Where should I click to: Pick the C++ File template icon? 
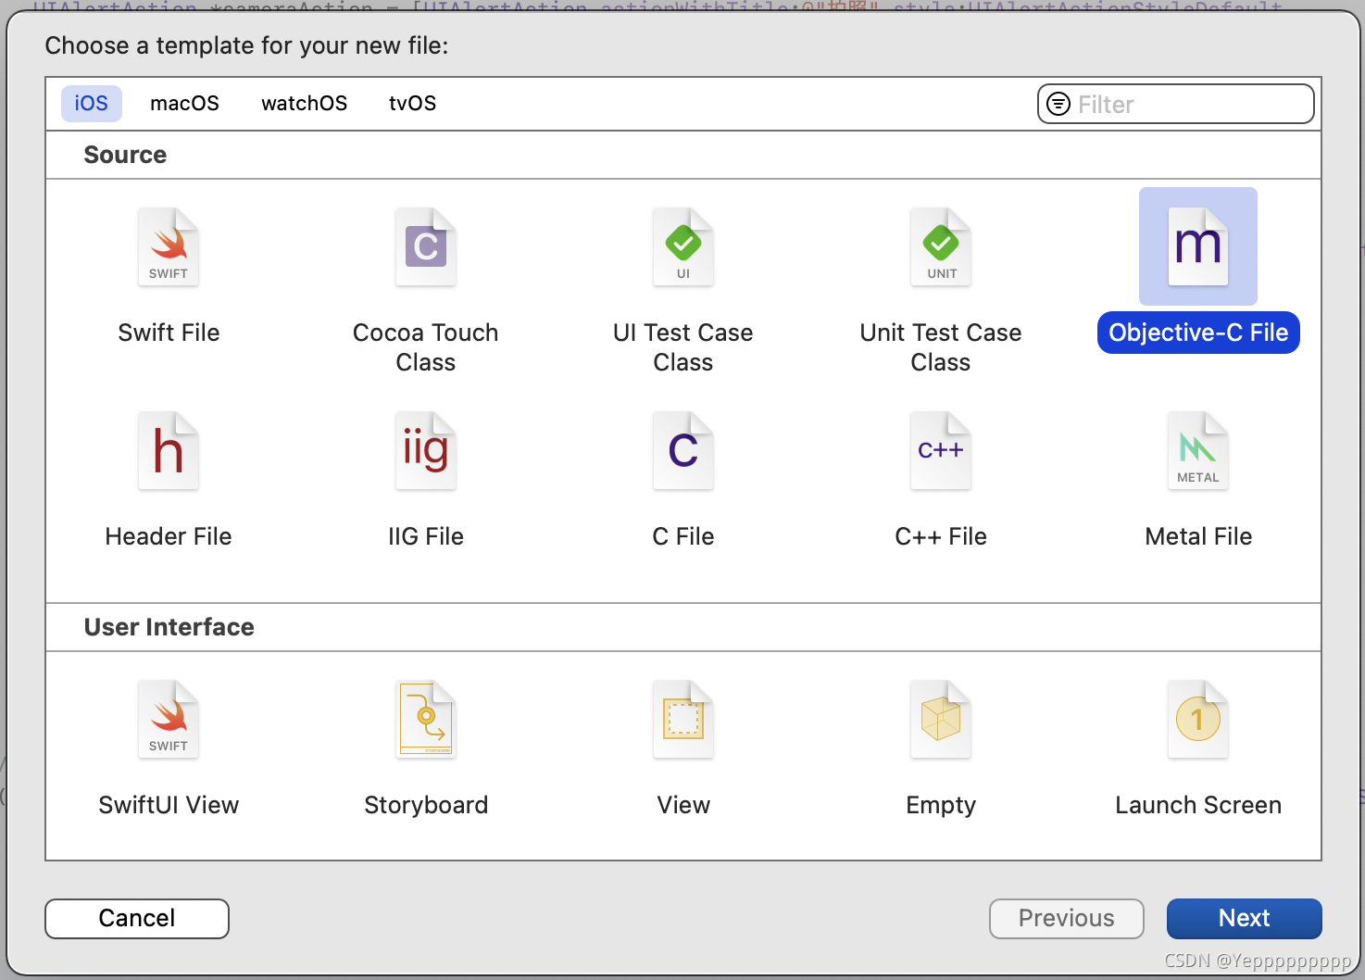coord(941,450)
